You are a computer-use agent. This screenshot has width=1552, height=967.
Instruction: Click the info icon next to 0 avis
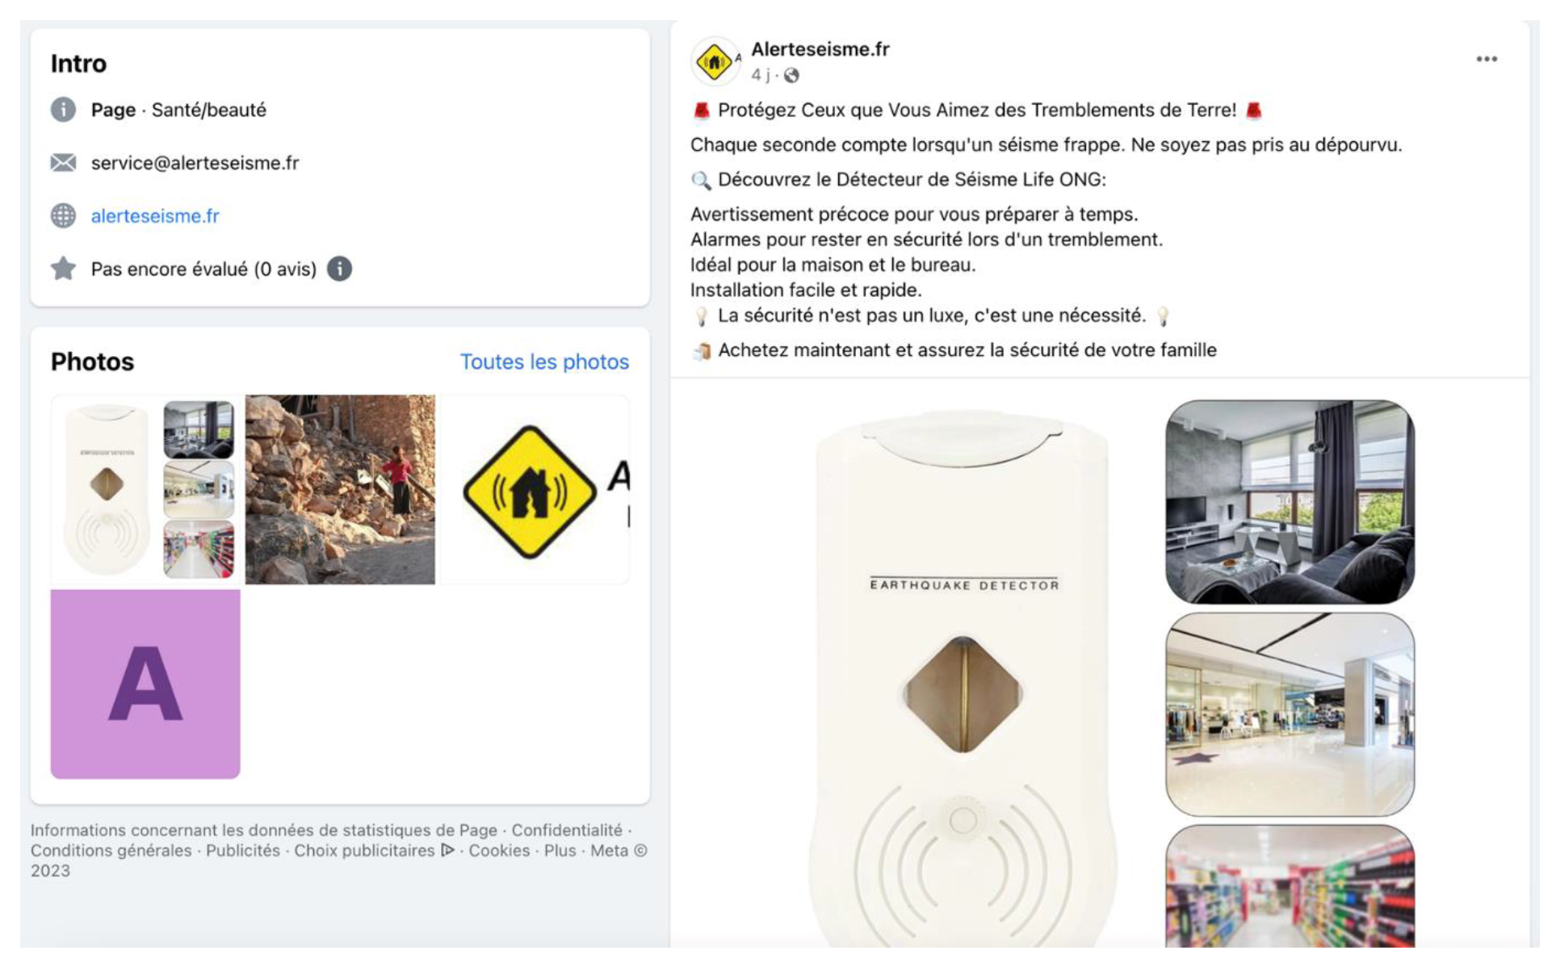point(339,269)
